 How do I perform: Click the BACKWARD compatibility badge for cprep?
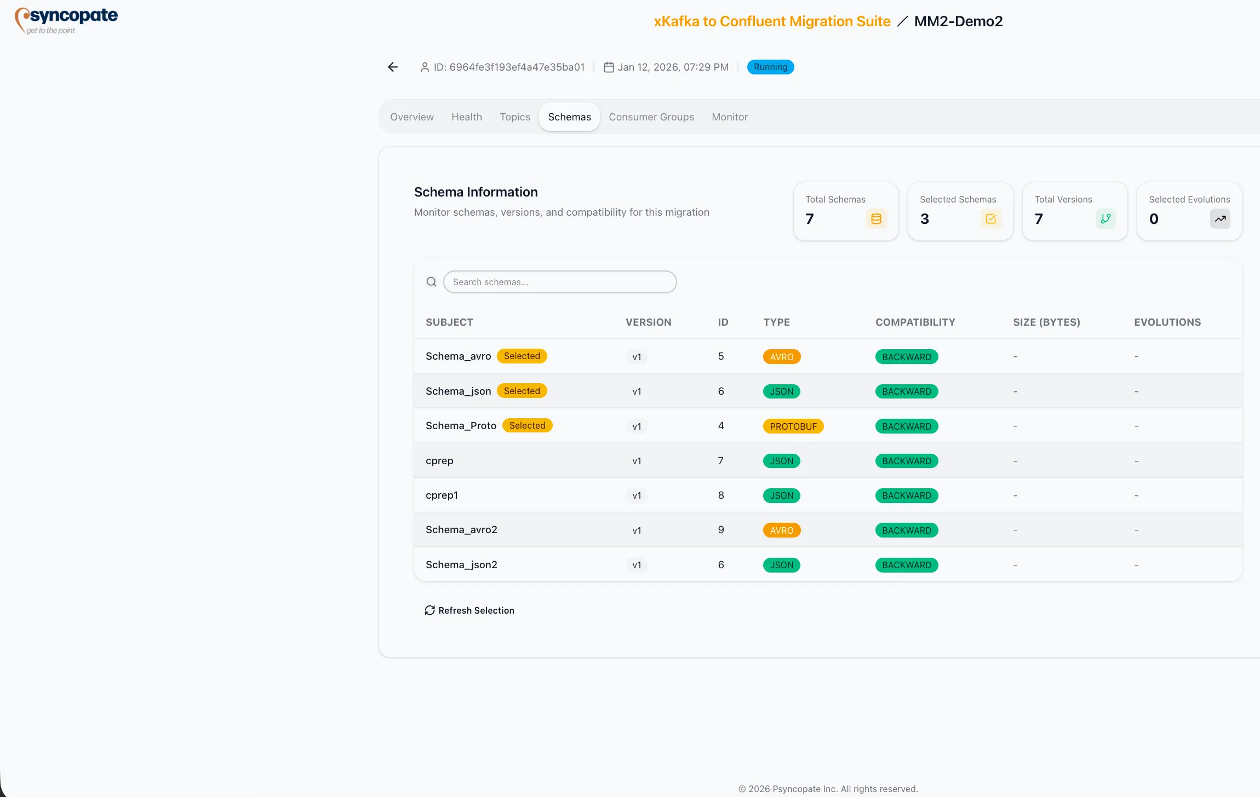(x=906, y=460)
